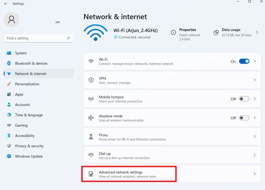Screen dimensions: 265x190
Task: Click the Network & internet diamond icon
Action: click(x=9, y=73)
